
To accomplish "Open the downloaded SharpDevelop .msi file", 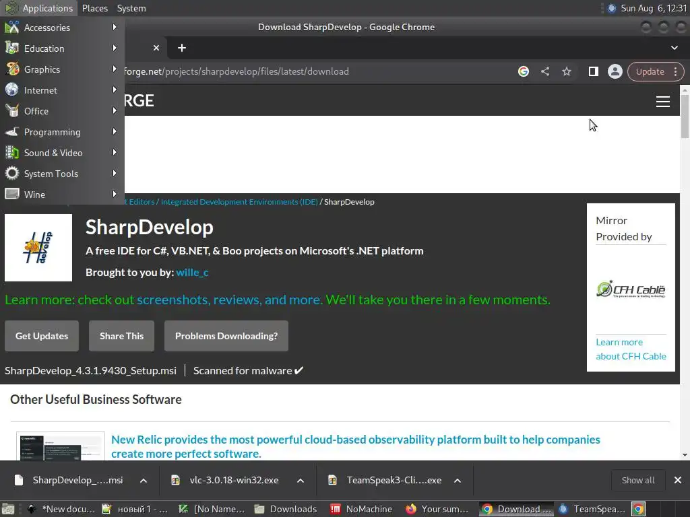I will pos(68,480).
